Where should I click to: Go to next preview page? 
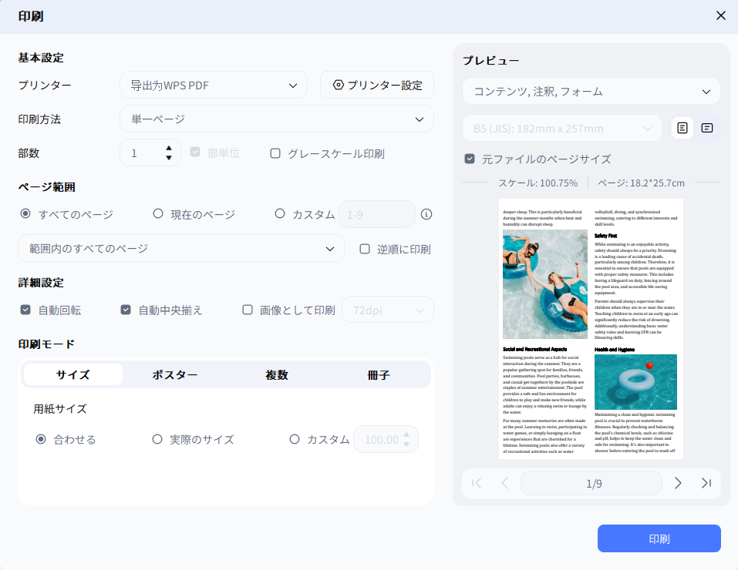[678, 483]
